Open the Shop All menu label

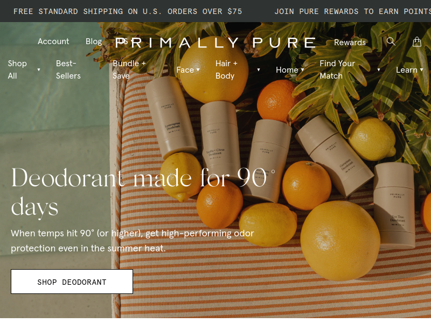pos(17,69)
